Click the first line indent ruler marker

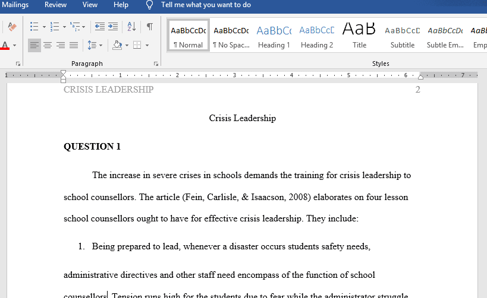pyautogui.click(x=63, y=72)
